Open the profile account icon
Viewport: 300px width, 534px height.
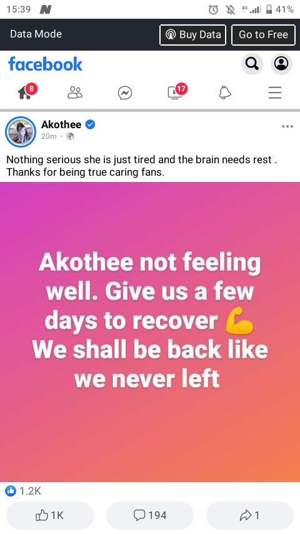281,64
